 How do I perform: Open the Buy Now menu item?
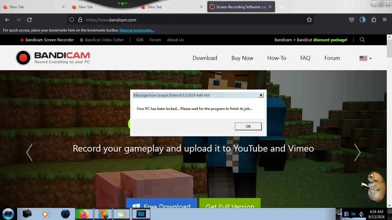click(x=242, y=58)
